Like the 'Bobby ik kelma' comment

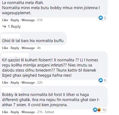5,112
